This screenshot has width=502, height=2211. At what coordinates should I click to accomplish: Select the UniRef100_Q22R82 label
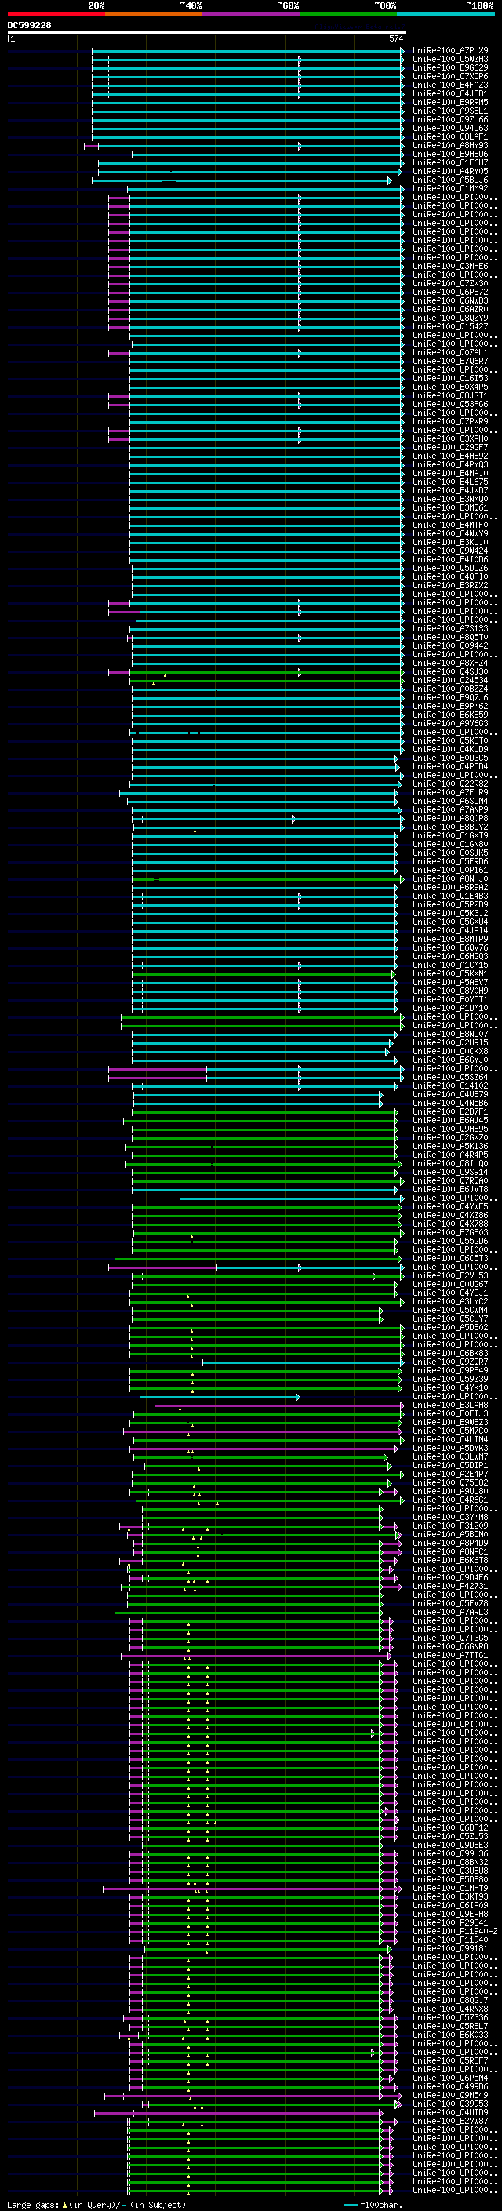point(450,784)
